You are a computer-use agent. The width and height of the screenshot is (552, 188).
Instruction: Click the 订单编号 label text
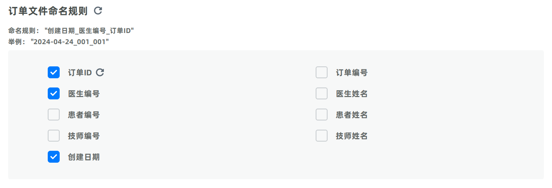(x=352, y=73)
